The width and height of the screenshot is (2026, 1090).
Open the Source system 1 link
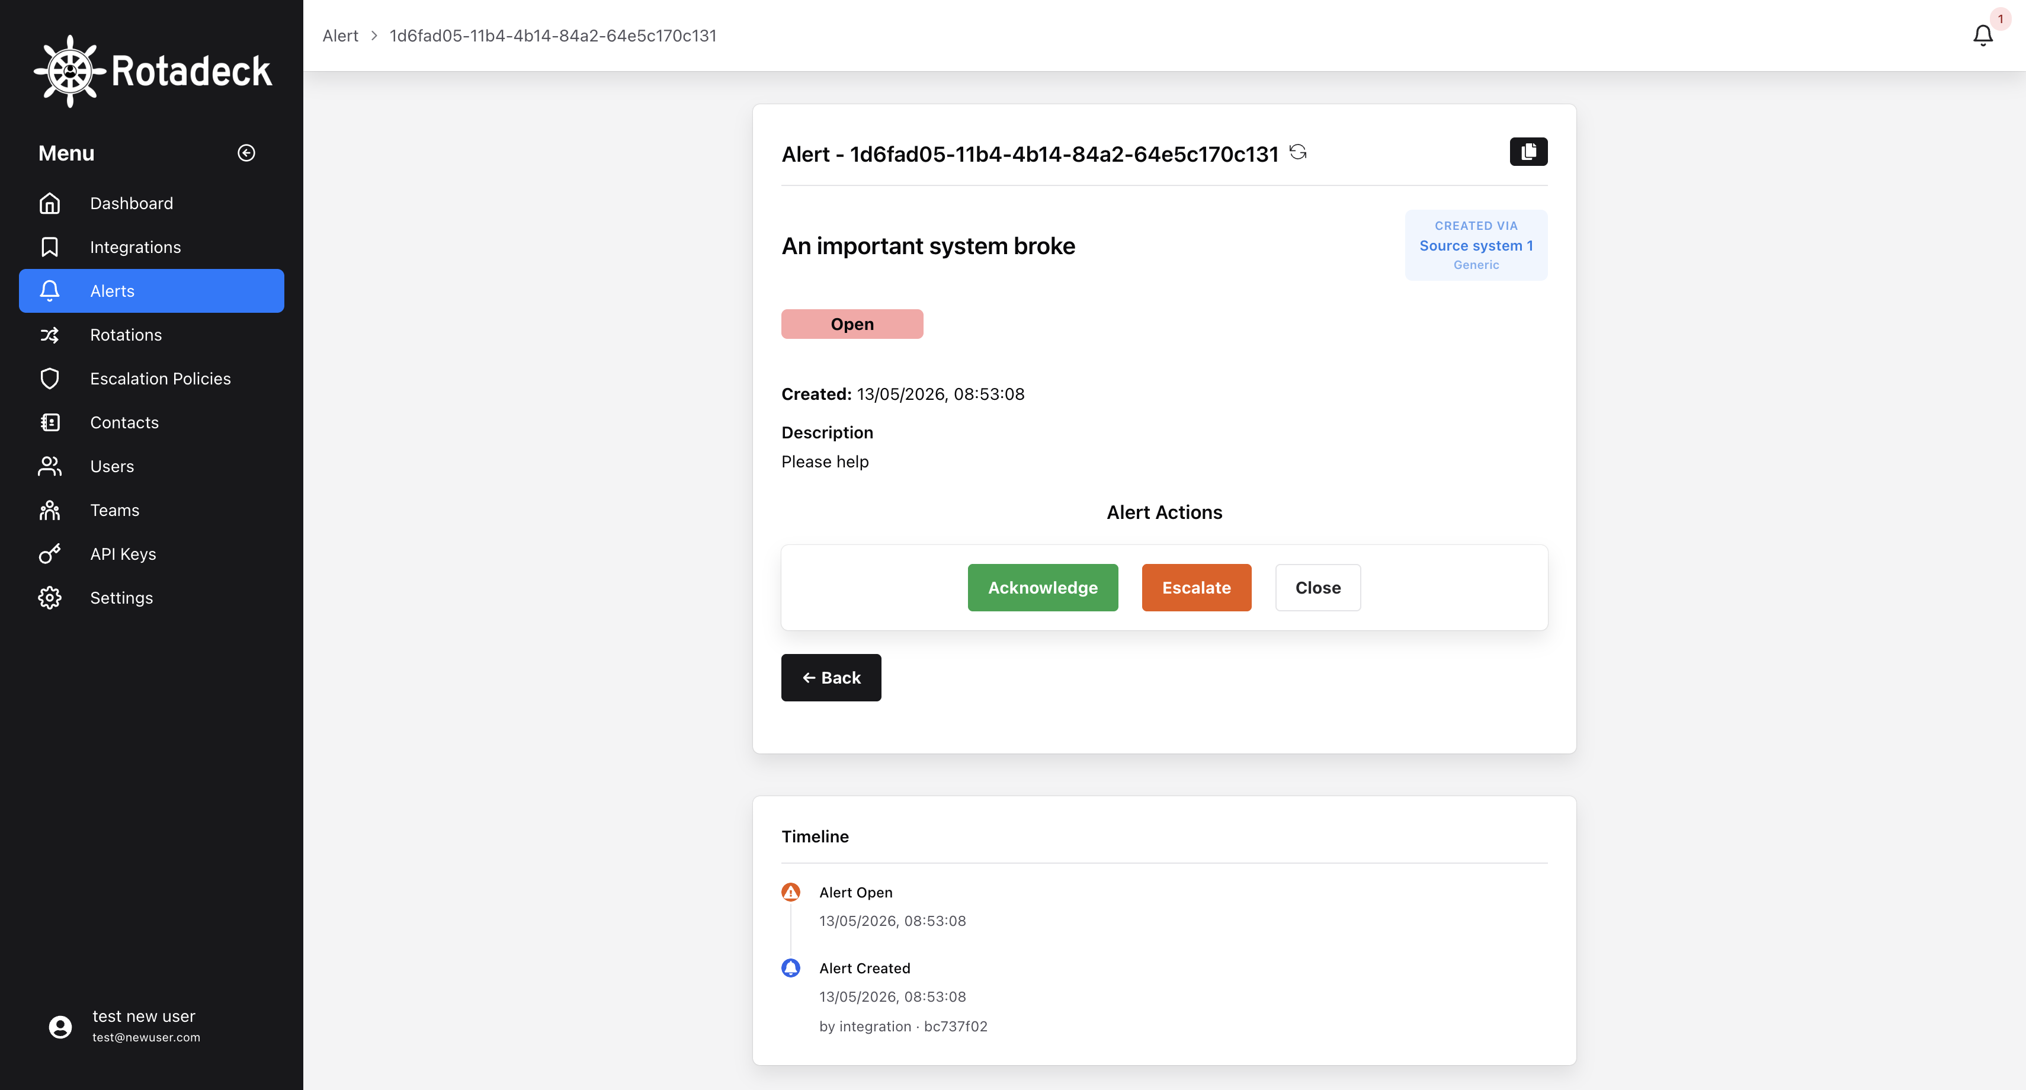(1476, 246)
